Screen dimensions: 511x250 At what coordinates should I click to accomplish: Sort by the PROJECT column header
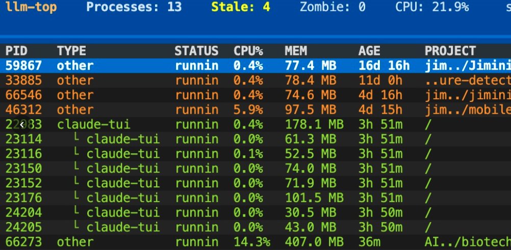coord(450,51)
